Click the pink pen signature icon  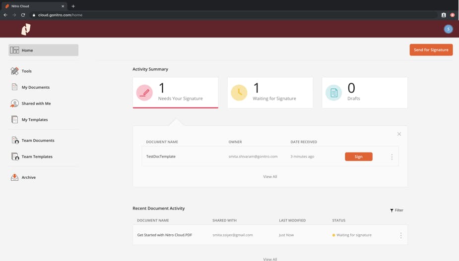(x=144, y=93)
